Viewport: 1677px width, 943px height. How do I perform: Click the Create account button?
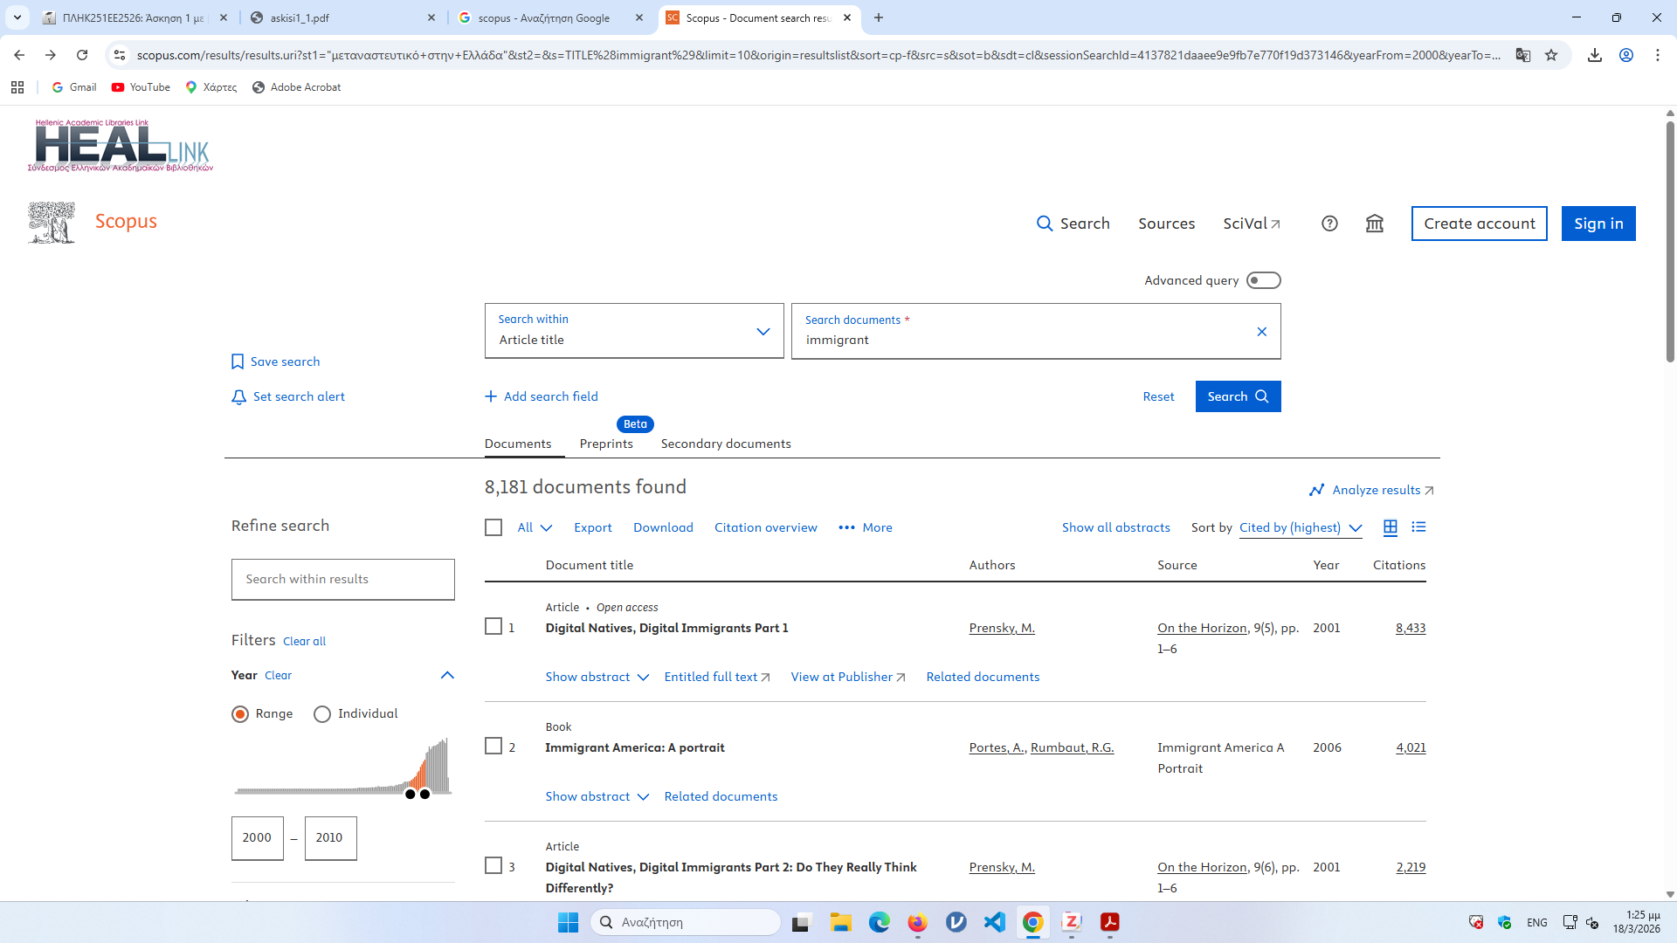pos(1479,224)
